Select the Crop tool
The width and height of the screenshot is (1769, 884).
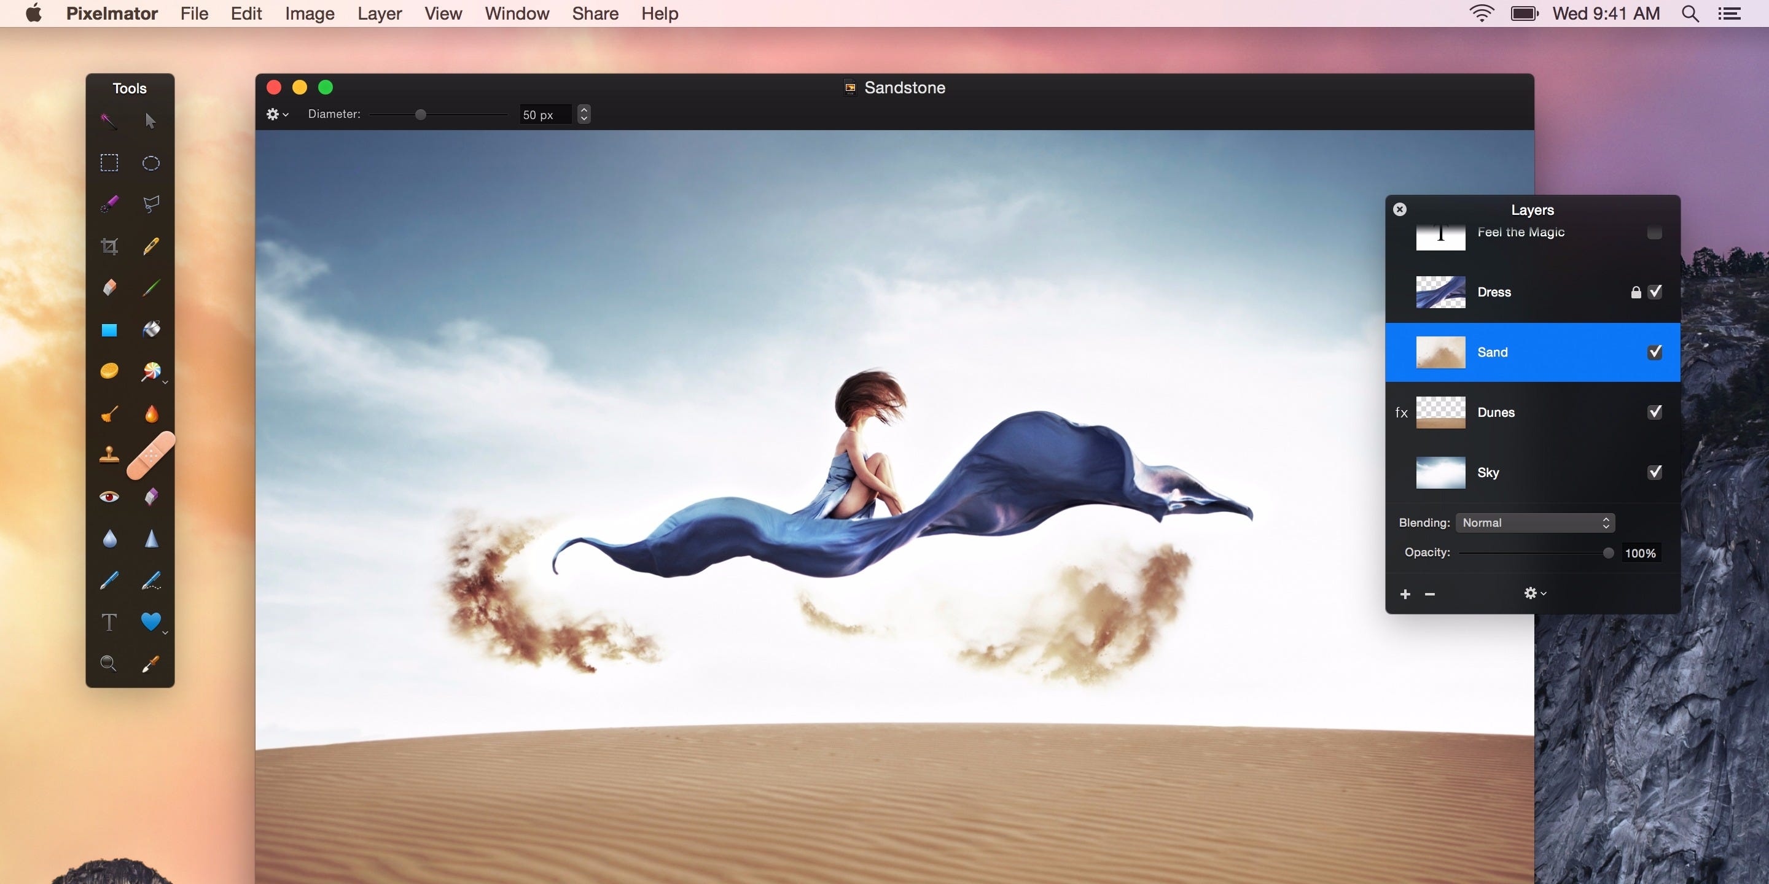[109, 246]
